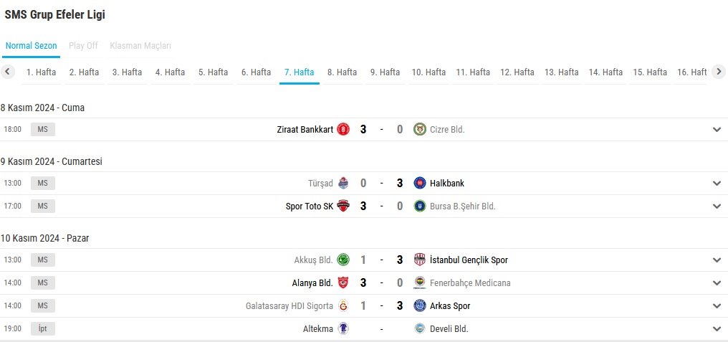
Task: Select the 8. Hafta week tab
Action: 343,72
